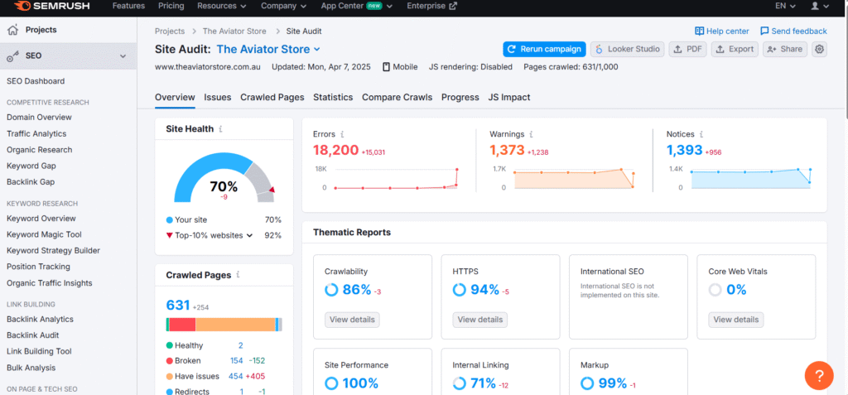The width and height of the screenshot is (848, 395).
Task: Click View details under Core Web Vitals
Action: coord(736,320)
